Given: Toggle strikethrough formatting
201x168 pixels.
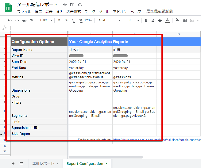Looking at the screenshot, I should click(x=160, y=20).
